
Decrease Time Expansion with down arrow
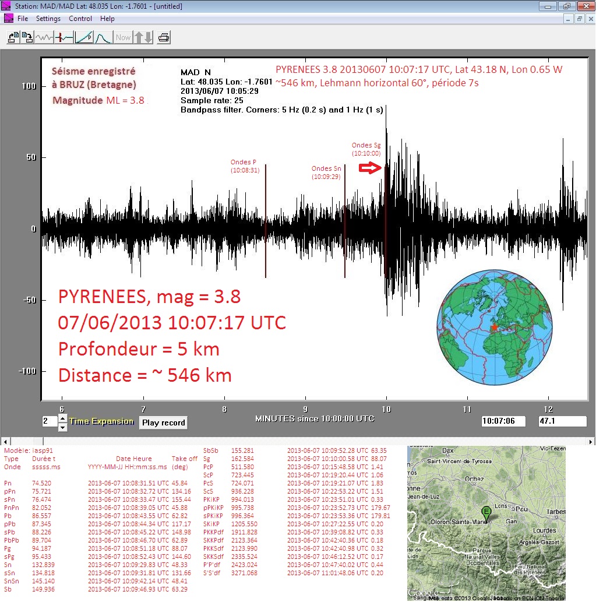(x=63, y=427)
